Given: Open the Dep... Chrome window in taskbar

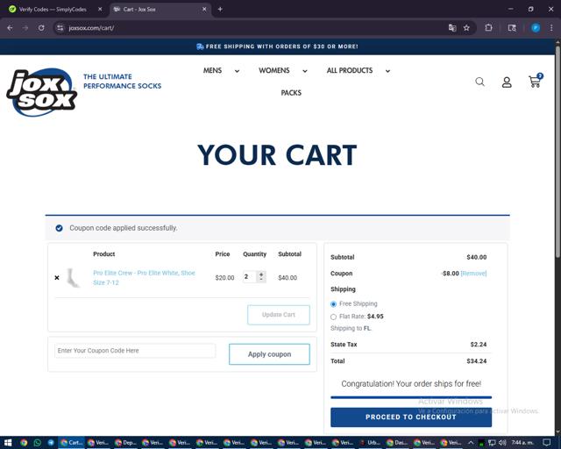Looking at the screenshot, I should click(x=125, y=443).
